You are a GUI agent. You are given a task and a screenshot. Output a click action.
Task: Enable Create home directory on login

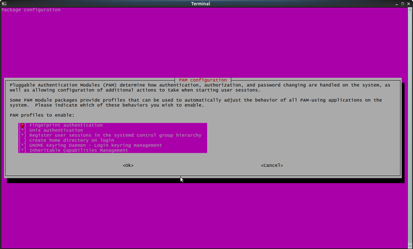[22, 141]
